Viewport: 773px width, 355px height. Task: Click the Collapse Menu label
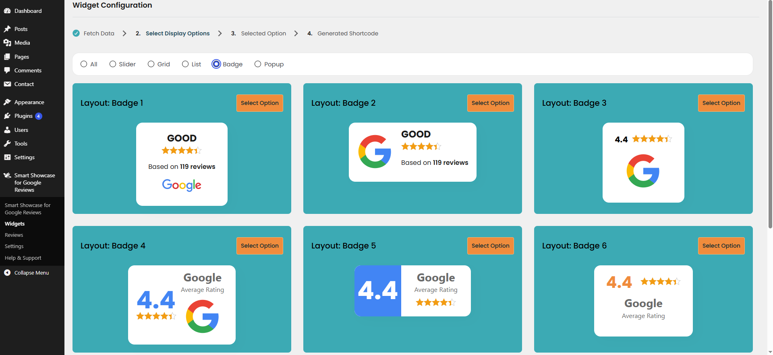coord(31,273)
